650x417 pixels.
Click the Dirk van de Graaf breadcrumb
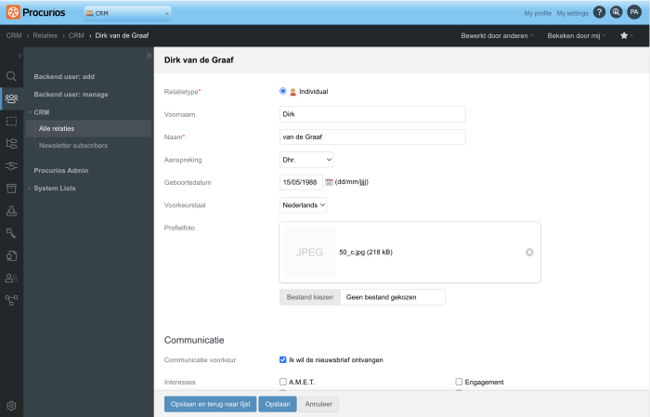coord(122,35)
